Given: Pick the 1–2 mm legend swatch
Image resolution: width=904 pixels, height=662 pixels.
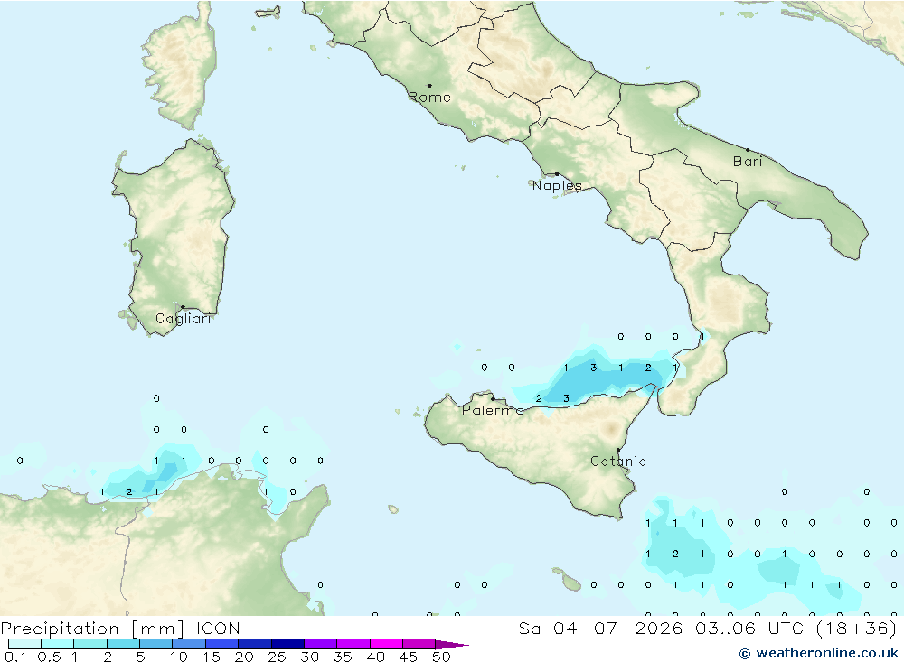Looking at the screenshot, I should [90, 644].
